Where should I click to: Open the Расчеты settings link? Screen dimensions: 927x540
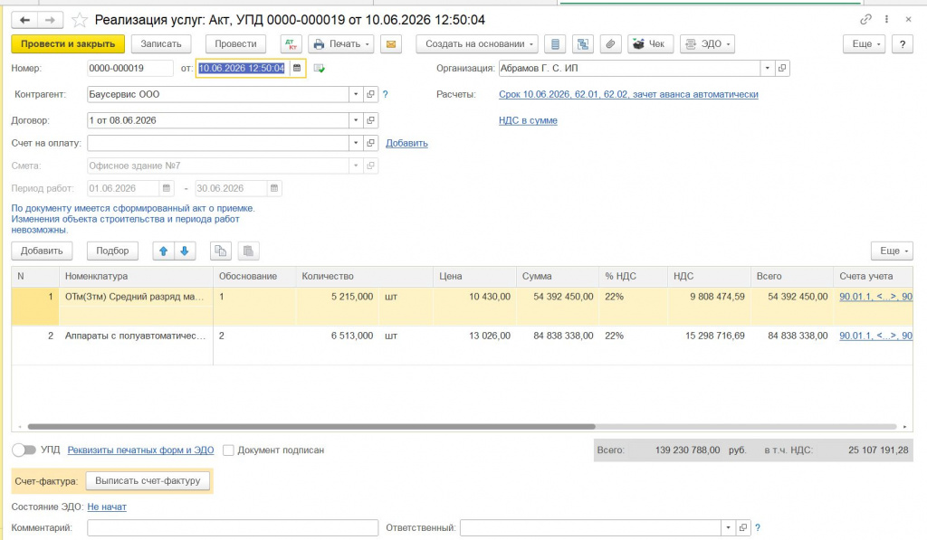click(628, 95)
